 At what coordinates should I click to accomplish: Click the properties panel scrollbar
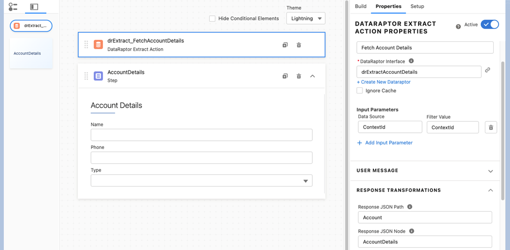coord(503,130)
